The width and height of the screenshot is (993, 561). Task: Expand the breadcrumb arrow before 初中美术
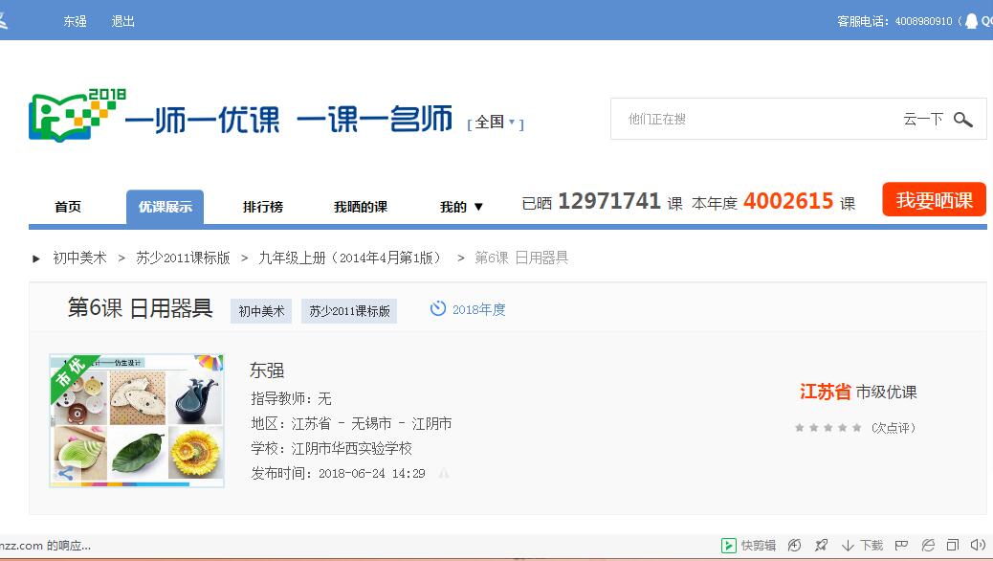(36, 258)
